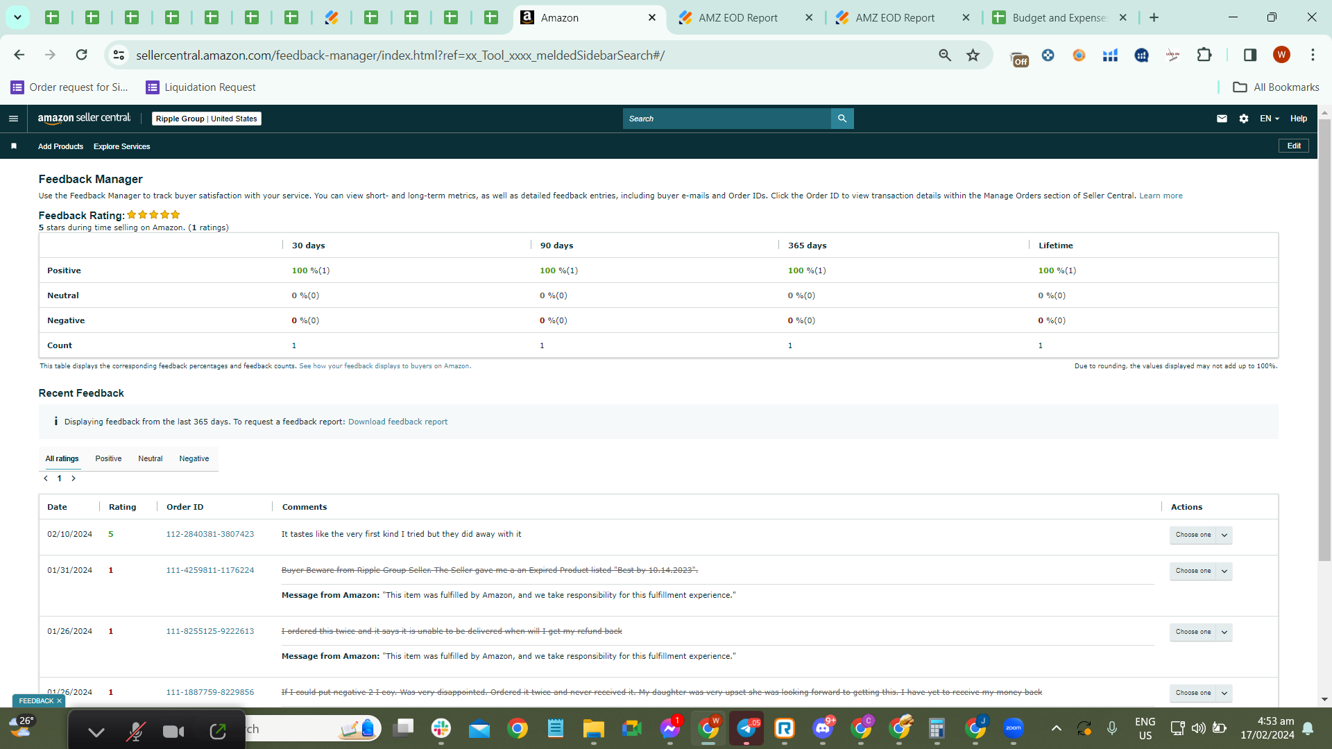Screen dimensions: 1332x749
Task: Click Add Products in the navigation bar
Action: click(x=60, y=146)
